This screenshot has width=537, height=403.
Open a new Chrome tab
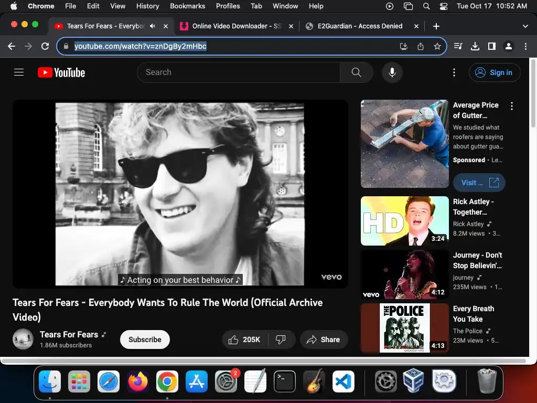coord(436,26)
